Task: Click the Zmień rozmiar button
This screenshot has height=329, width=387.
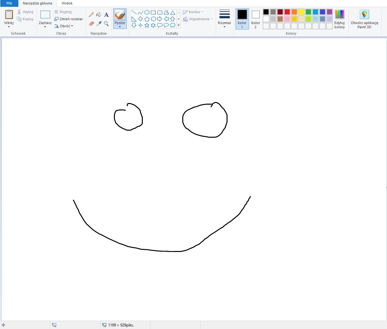Action: coord(68,19)
